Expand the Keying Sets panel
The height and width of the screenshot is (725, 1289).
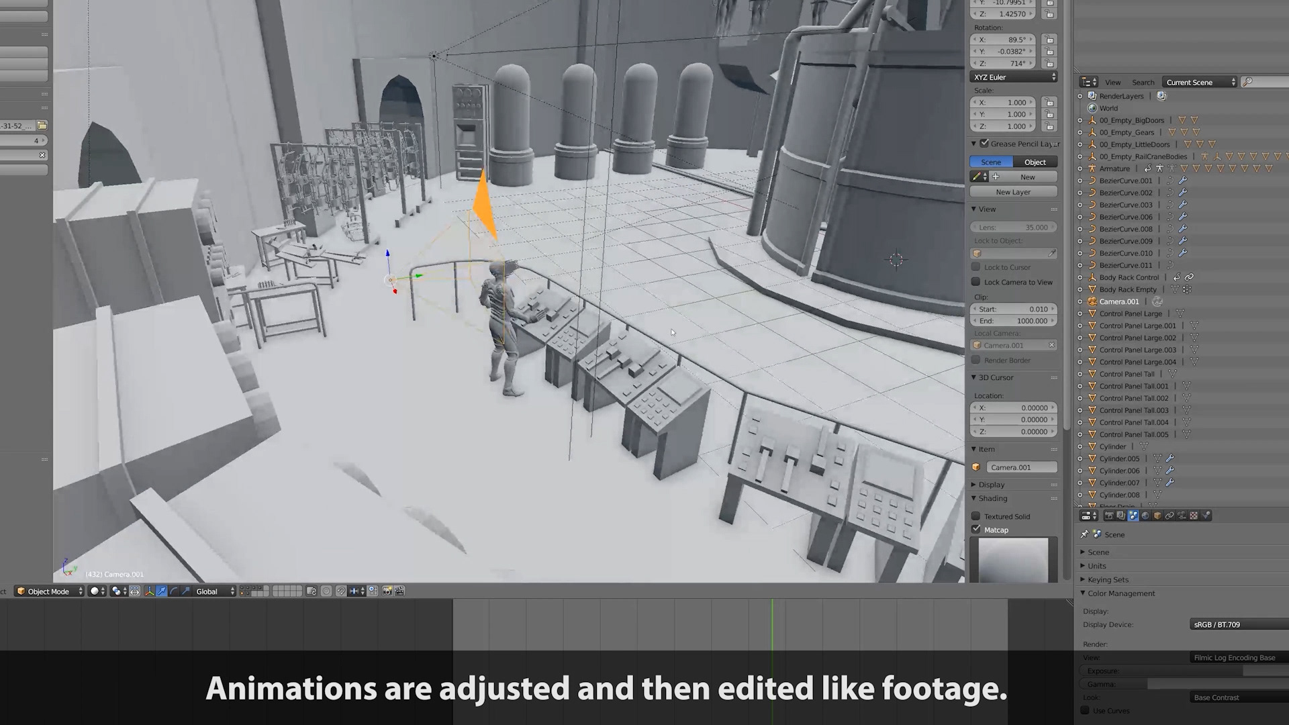(x=1108, y=579)
